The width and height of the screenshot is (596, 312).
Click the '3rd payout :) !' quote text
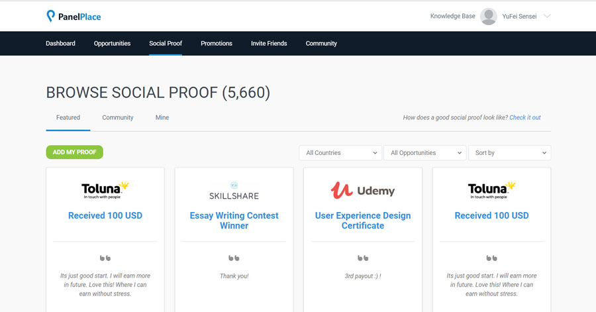pyautogui.click(x=363, y=276)
